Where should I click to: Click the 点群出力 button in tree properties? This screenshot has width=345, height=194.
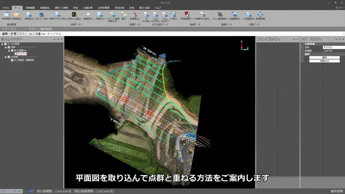[325, 61]
